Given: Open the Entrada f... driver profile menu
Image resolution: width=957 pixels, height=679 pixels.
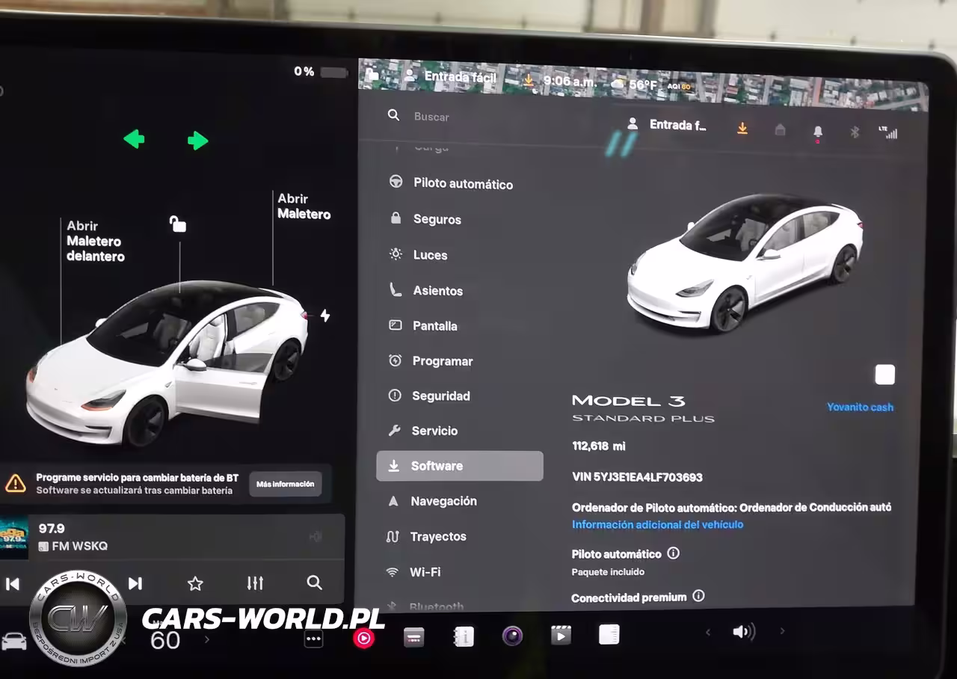Looking at the screenshot, I should pyautogui.click(x=668, y=126).
